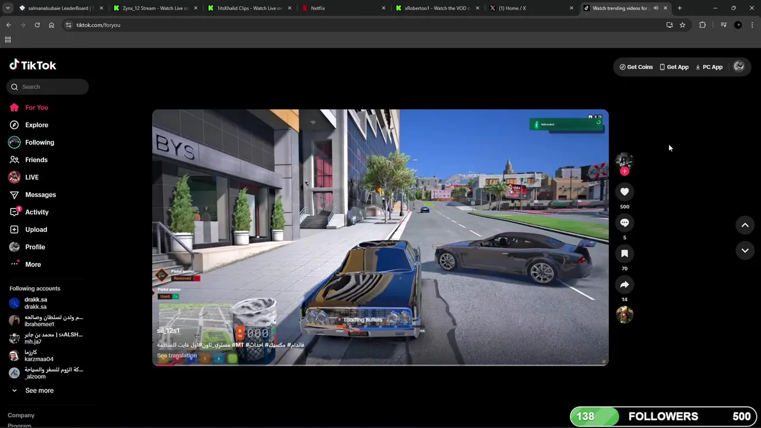Viewport: 761px width, 428px height.
Task: View site information icon
Action: [68, 25]
